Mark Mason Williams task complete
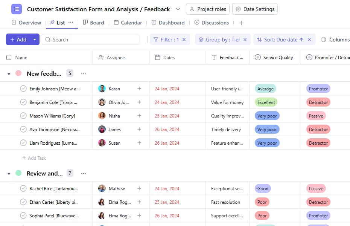Image resolution: width=350 pixels, height=226 pixels. 23,116
